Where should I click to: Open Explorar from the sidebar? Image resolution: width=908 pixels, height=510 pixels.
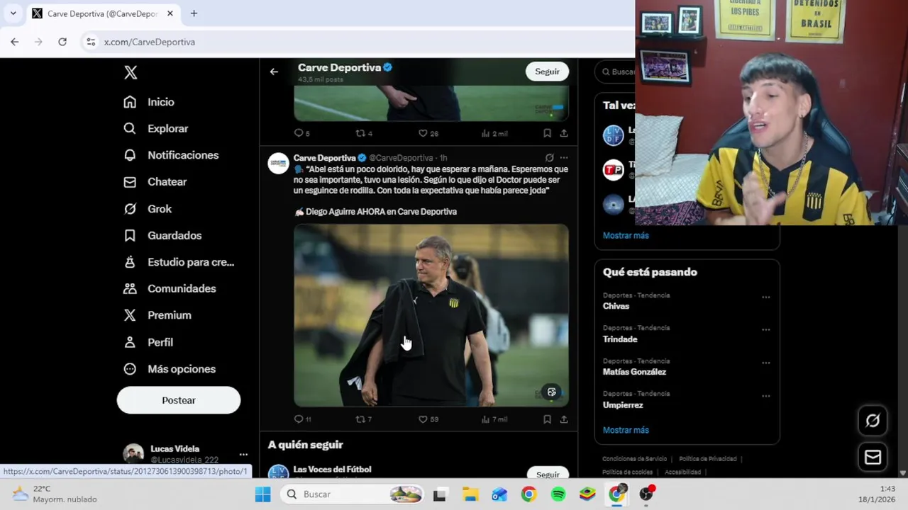(156, 128)
